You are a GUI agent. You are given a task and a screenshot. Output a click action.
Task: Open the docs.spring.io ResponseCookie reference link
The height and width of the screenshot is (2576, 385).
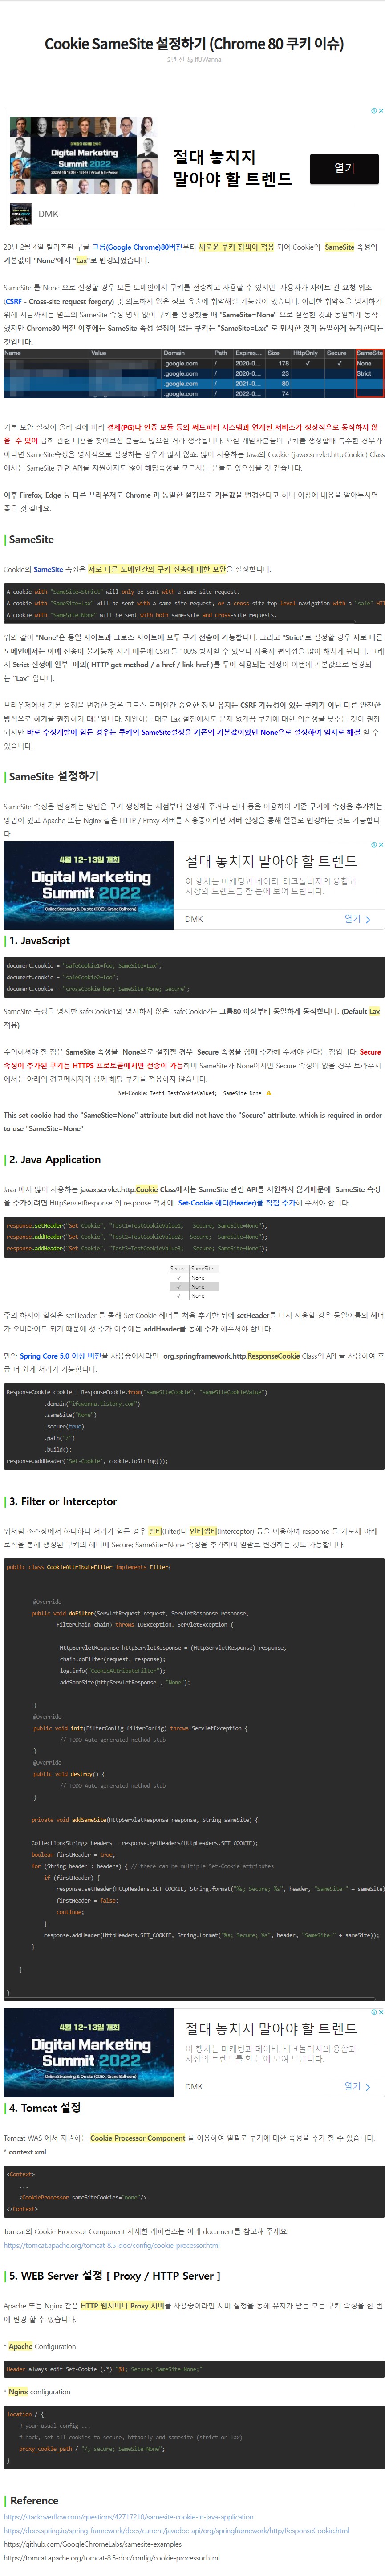pyautogui.click(x=176, y=2530)
